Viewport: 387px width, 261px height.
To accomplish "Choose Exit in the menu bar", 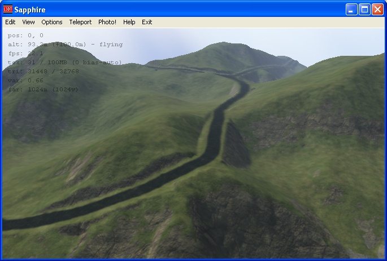I will [147, 22].
